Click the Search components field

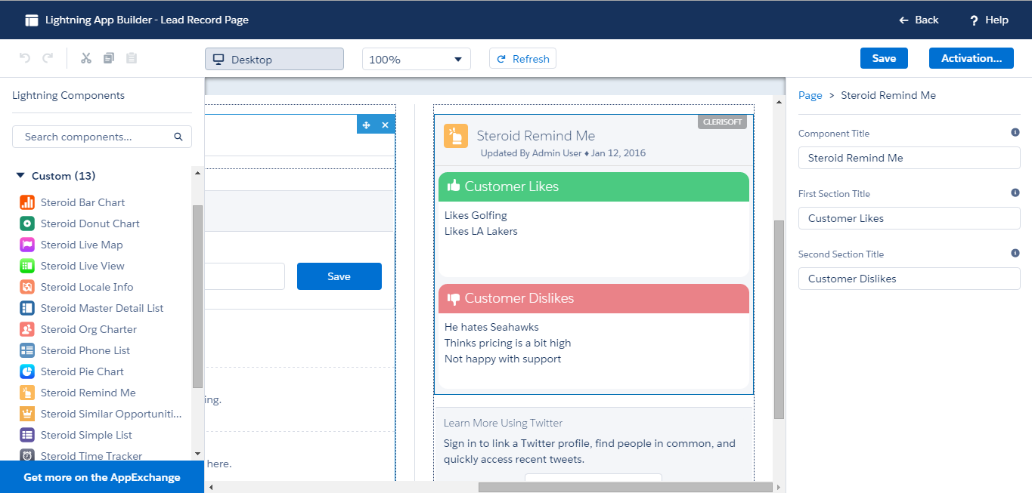pos(102,137)
